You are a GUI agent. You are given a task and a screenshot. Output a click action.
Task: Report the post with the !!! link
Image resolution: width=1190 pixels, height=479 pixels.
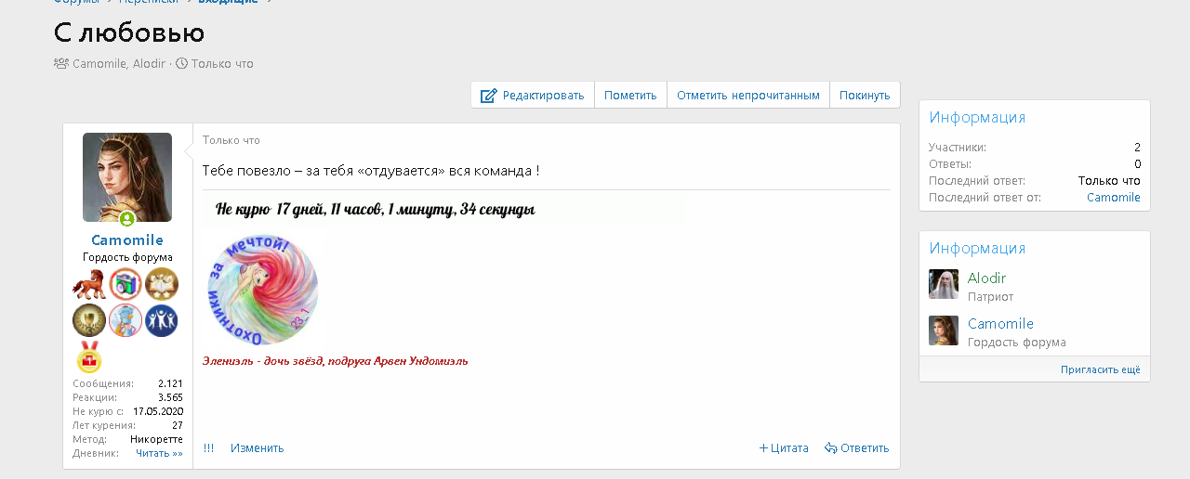[x=208, y=447]
